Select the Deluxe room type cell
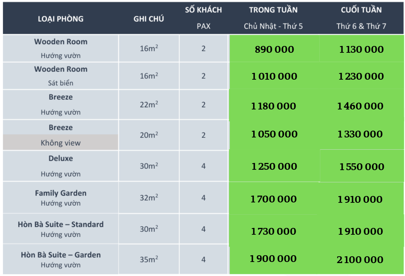Viewport: 405px width, 276px height. point(61,166)
